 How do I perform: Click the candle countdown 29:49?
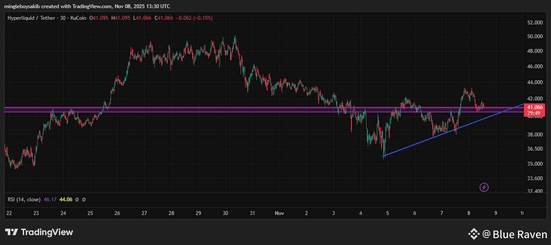click(533, 113)
